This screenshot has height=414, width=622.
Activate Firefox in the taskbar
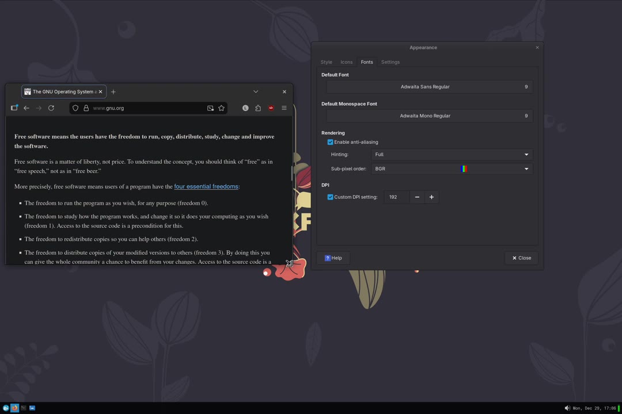(14, 408)
